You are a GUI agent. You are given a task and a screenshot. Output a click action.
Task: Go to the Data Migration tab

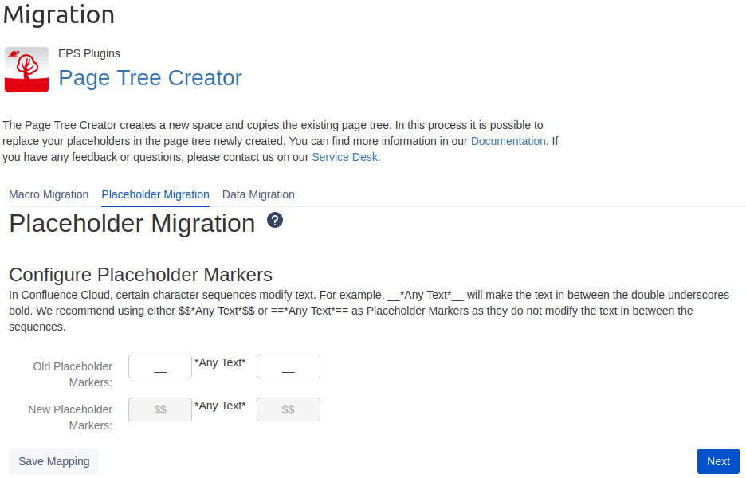point(258,194)
